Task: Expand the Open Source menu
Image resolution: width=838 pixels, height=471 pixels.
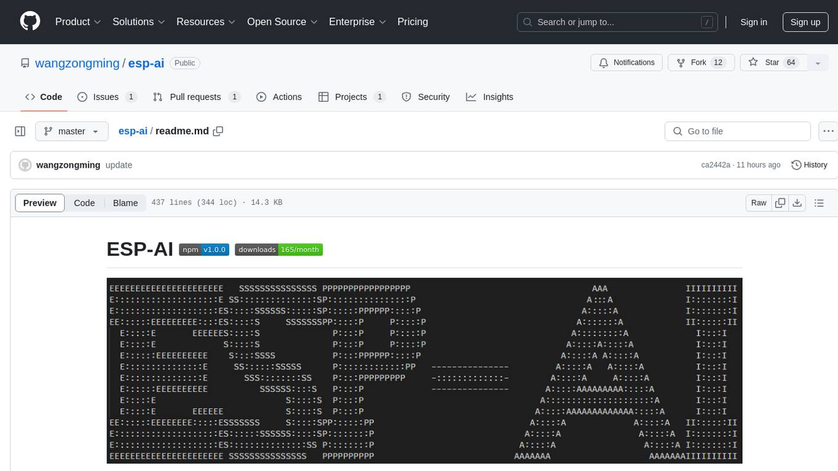Action: [282, 22]
